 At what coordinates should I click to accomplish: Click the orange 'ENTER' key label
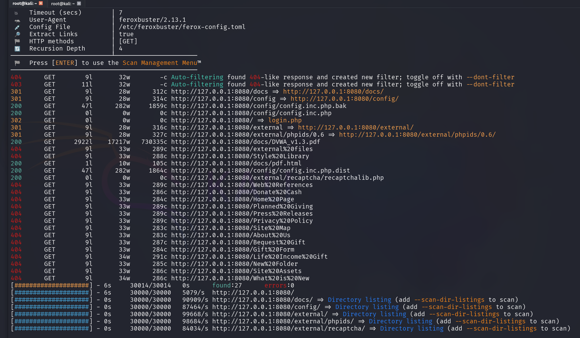(65, 63)
